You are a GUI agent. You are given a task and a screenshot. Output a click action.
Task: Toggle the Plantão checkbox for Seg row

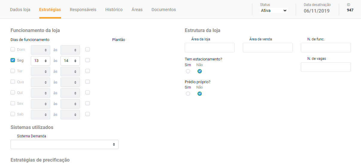(x=87, y=60)
